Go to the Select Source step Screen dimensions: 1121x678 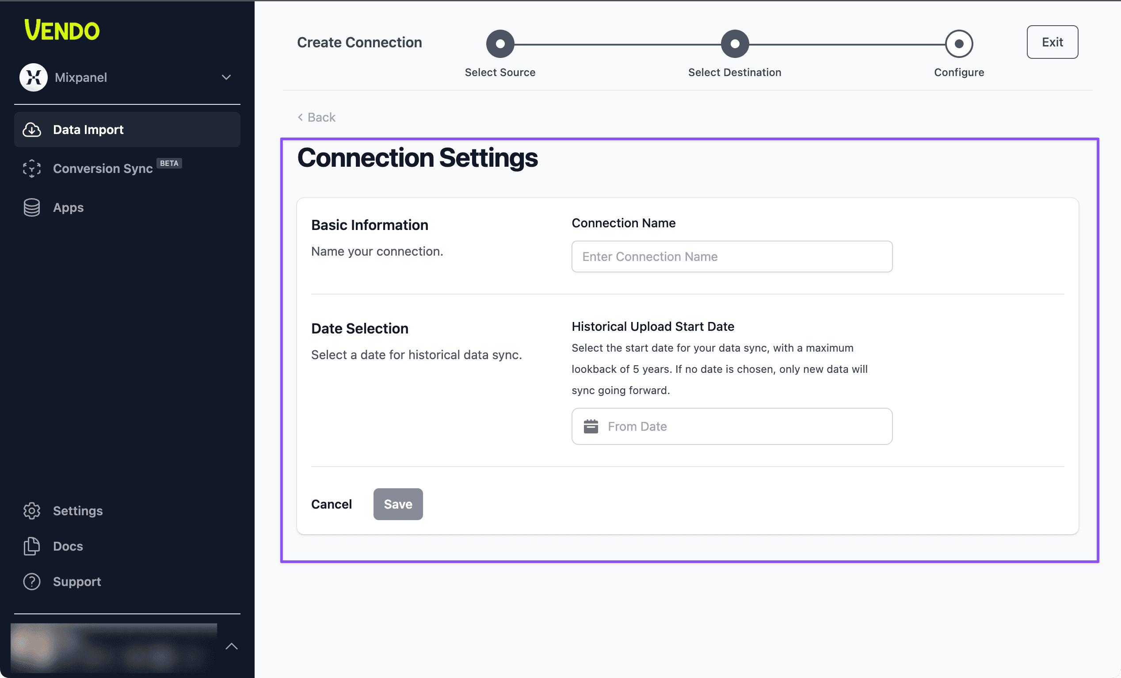pos(500,44)
